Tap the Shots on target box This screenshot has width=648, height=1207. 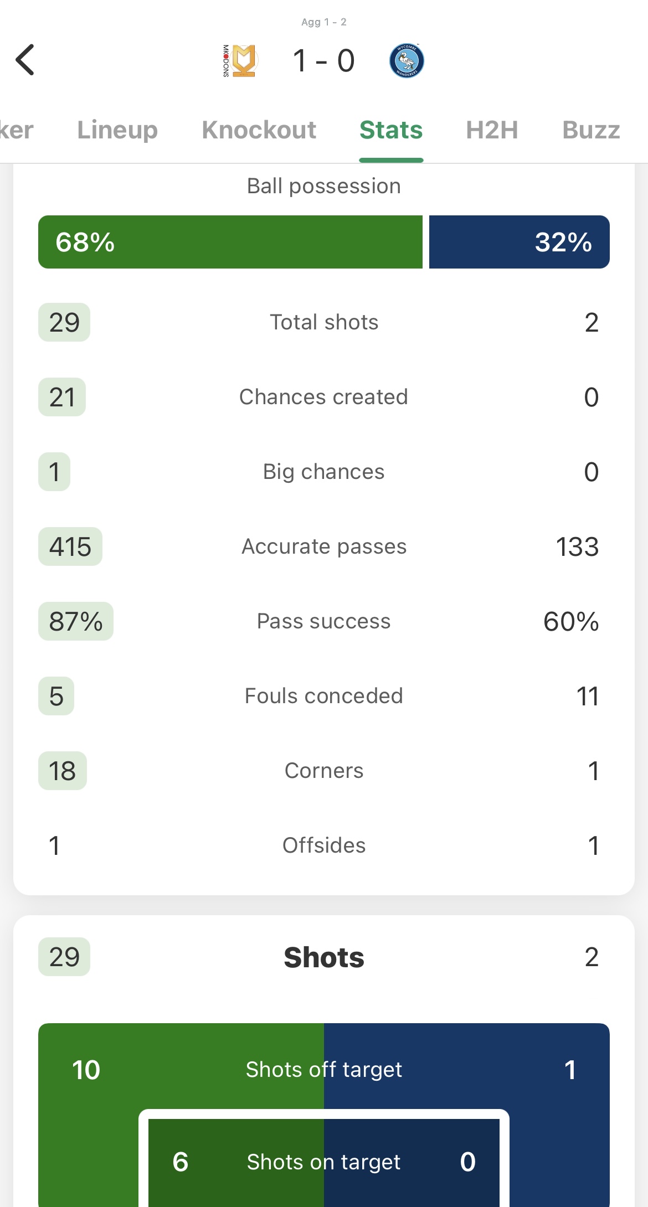pyautogui.click(x=324, y=1162)
